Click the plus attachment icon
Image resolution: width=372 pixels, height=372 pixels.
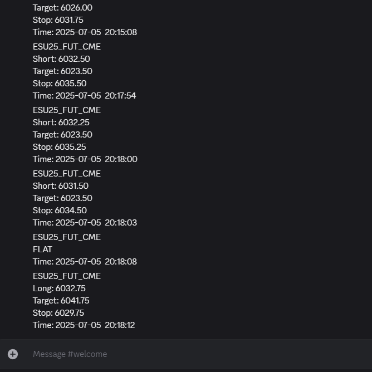tap(13, 354)
